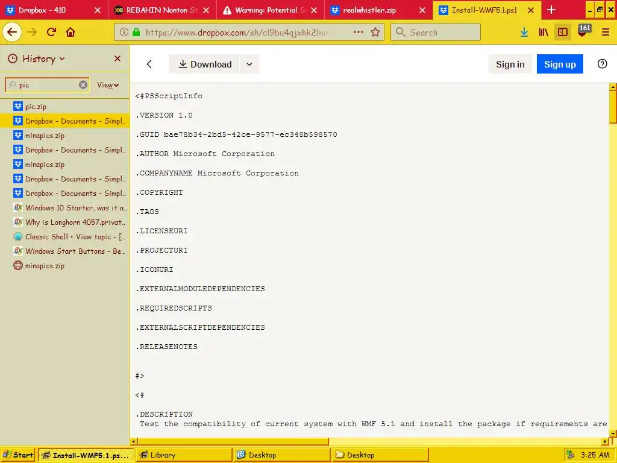Click the '.DESCRIPTION' line
Viewport: 617px width, 463px height.
(164, 414)
